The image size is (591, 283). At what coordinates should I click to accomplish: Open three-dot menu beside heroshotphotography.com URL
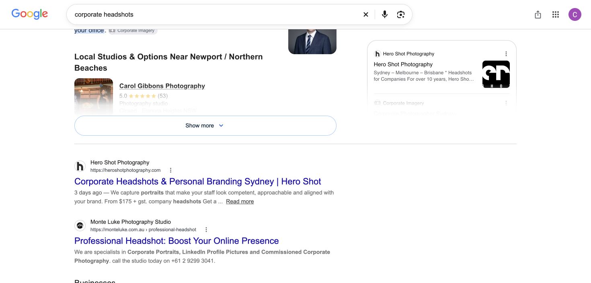click(170, 170)
